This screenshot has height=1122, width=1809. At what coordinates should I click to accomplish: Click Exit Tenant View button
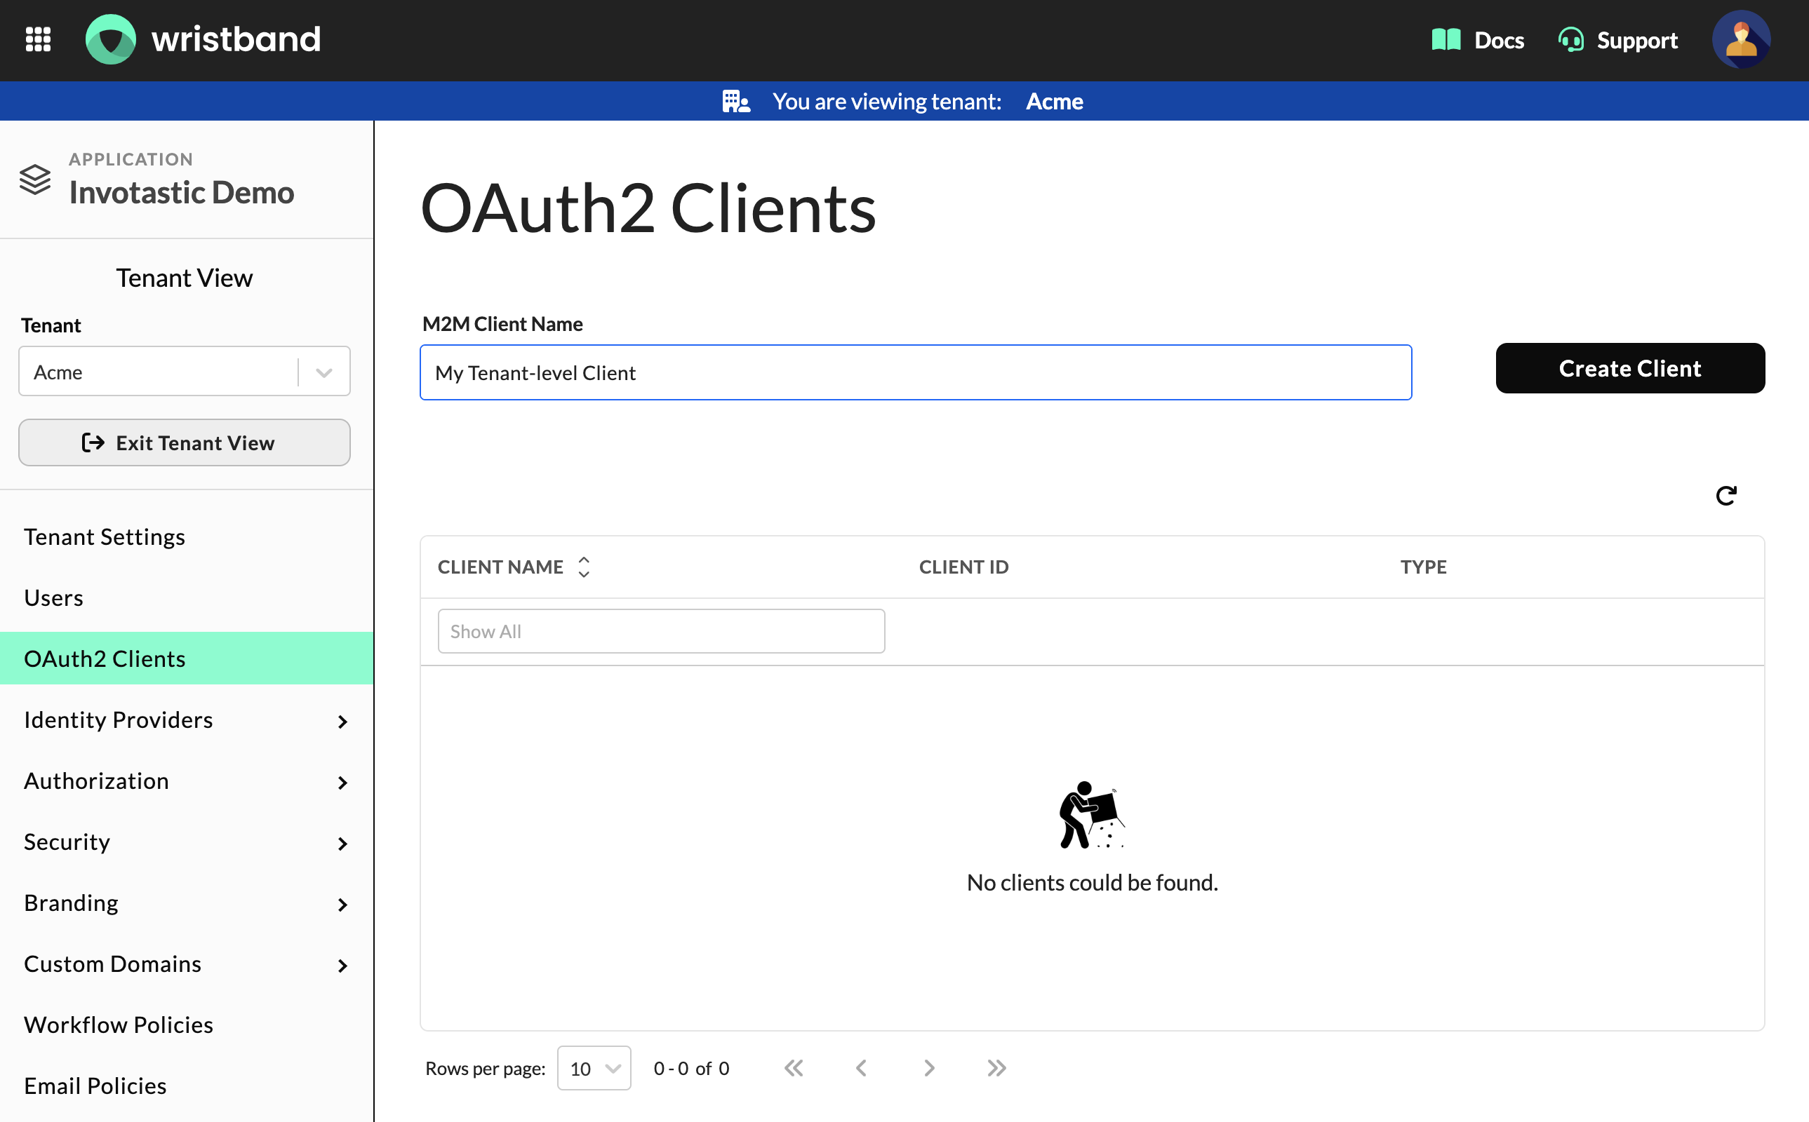[184, 442]
